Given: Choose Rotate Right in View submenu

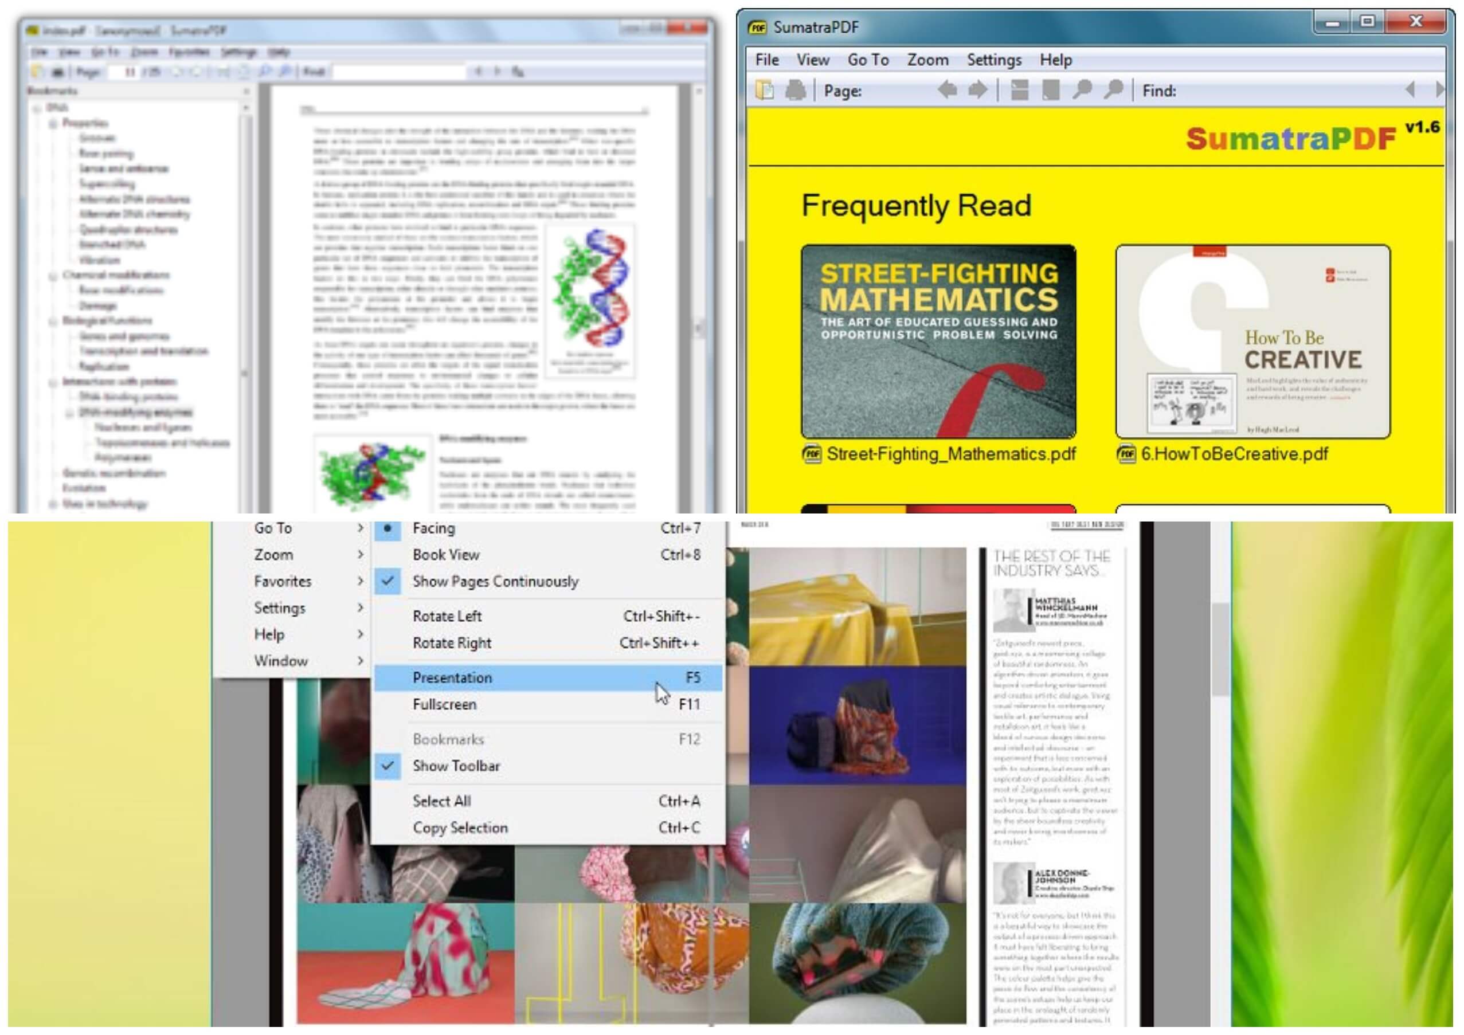Looking at the screenshot, I should [x=549, y=643].
